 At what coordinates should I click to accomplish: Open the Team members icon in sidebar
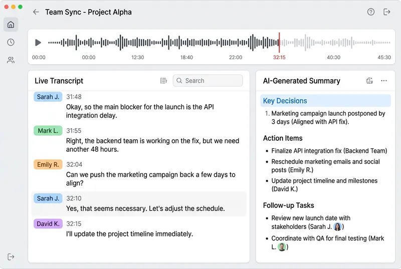pos(11,60)
